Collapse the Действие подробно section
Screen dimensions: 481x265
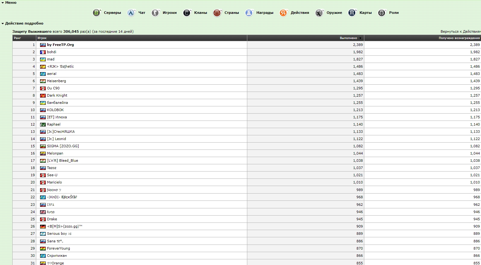(x=3, y=24)
